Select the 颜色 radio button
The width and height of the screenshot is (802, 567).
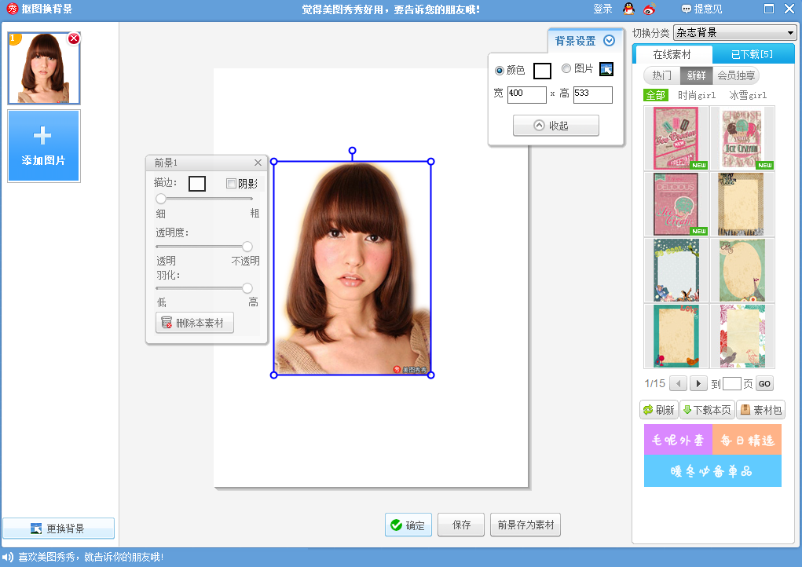500,70
